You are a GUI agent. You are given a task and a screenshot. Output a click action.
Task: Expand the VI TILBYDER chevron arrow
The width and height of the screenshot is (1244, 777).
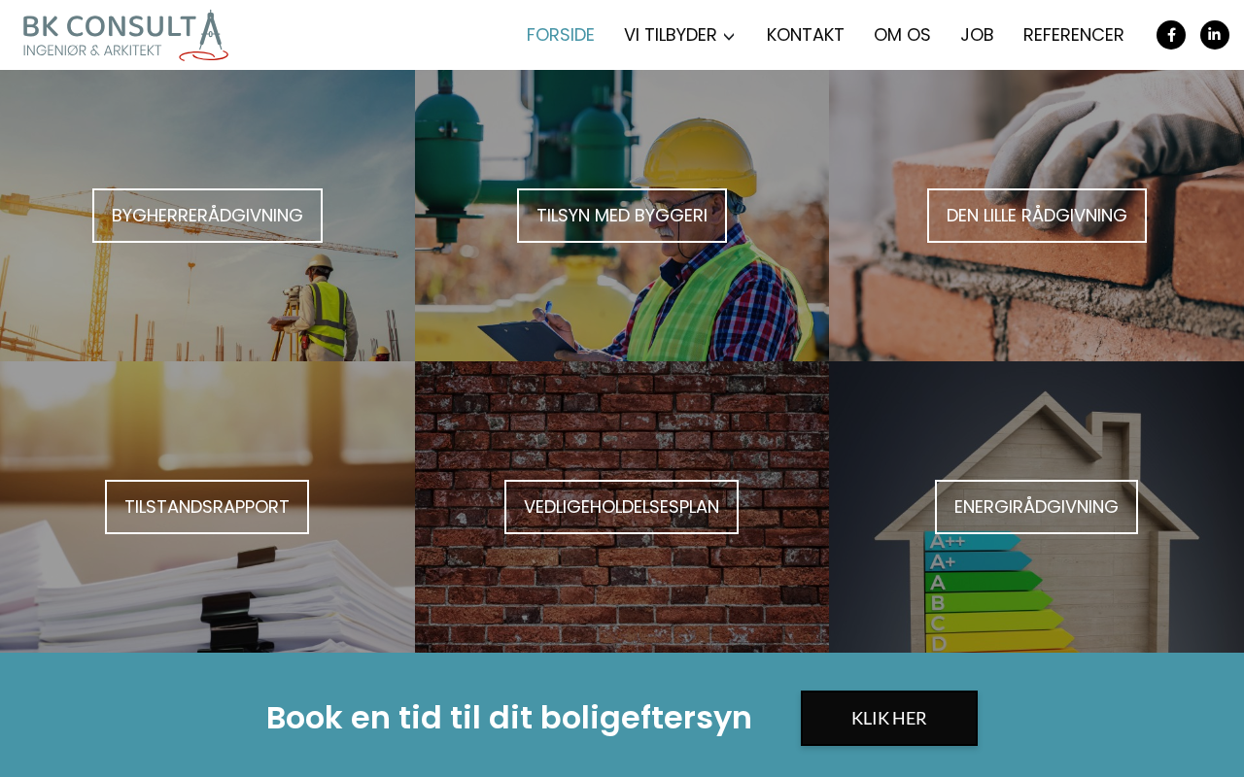tap(729, 36)
